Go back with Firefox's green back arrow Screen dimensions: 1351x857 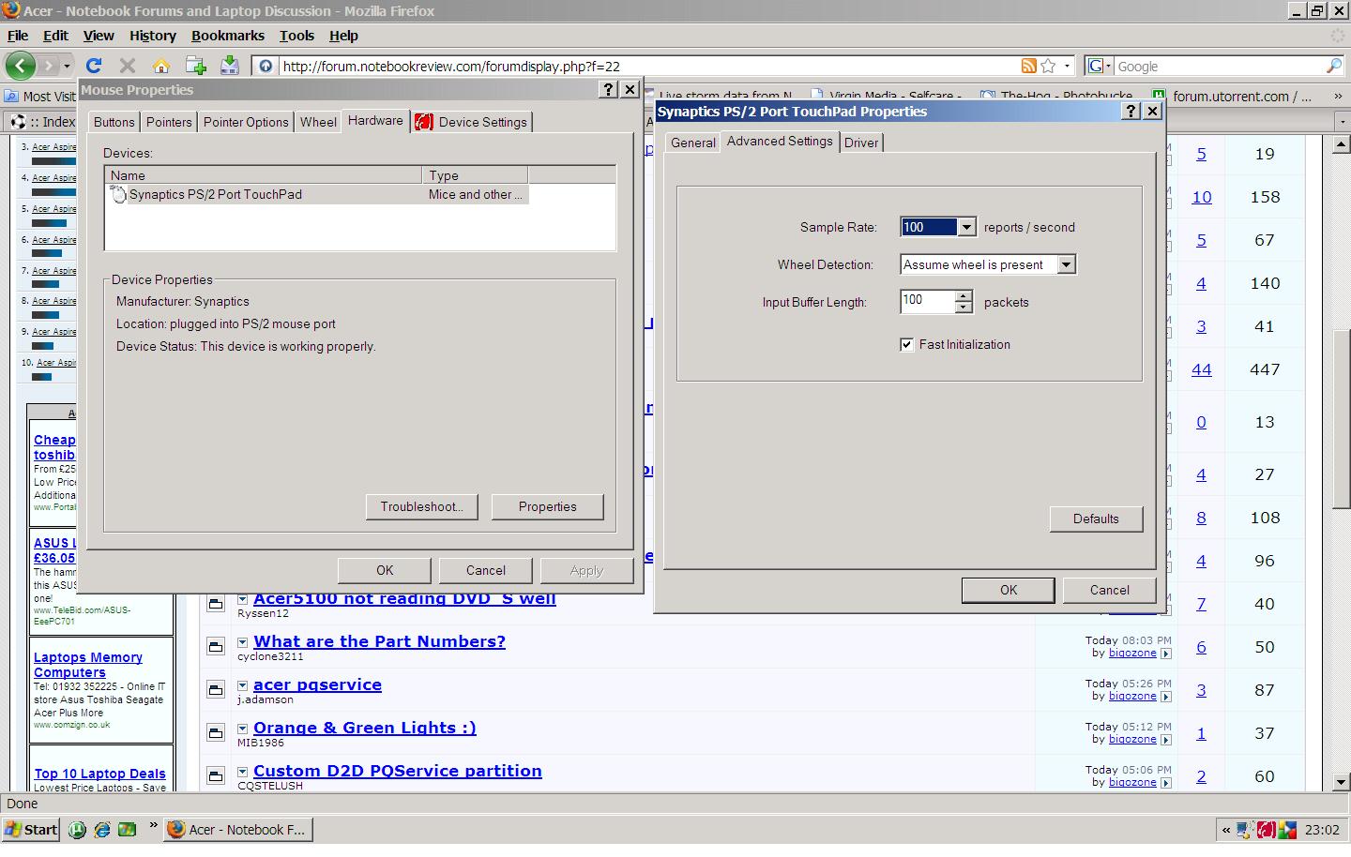tap(21, 66)
